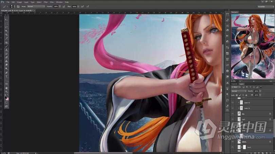The image size is (275, 154).
Task: Select the Navigator panel tab
Action: pos(235,12)
